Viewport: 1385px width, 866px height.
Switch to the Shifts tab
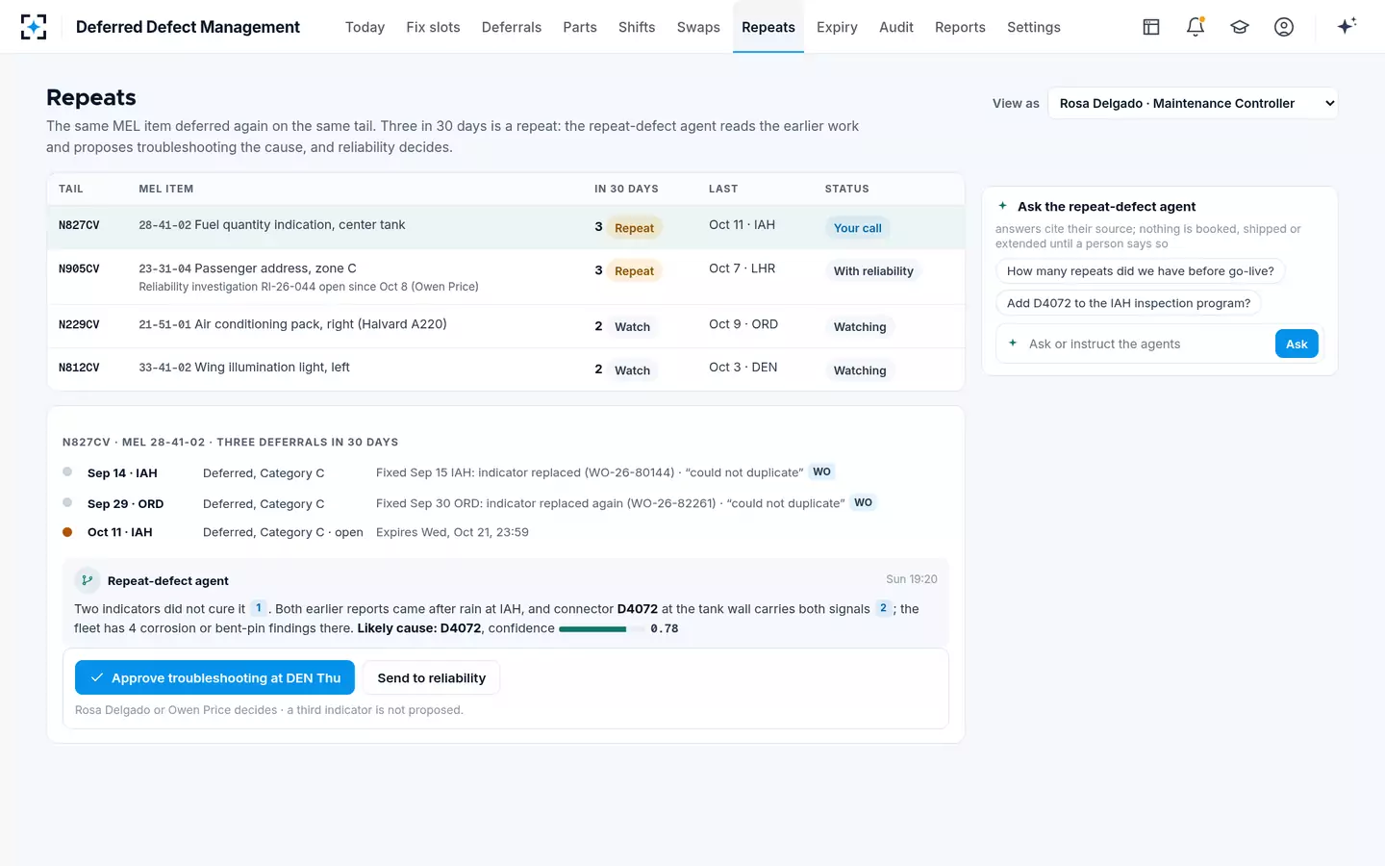pyautogui.click(x=637, y=27)
